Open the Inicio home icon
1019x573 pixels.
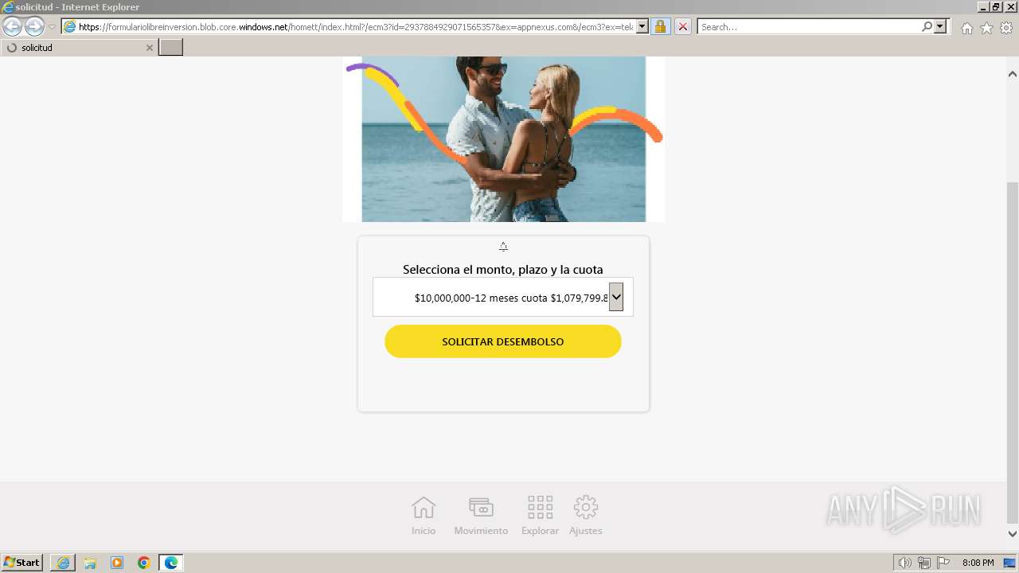tap(424, 507)
